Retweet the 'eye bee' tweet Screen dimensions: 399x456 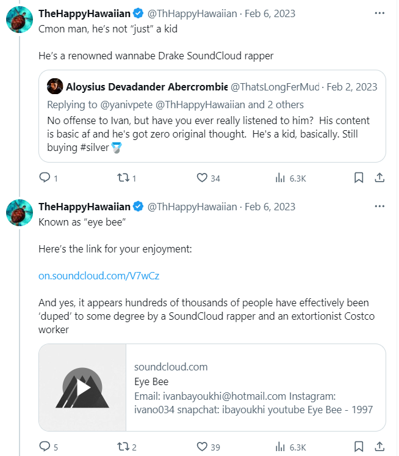pos(122,447)
